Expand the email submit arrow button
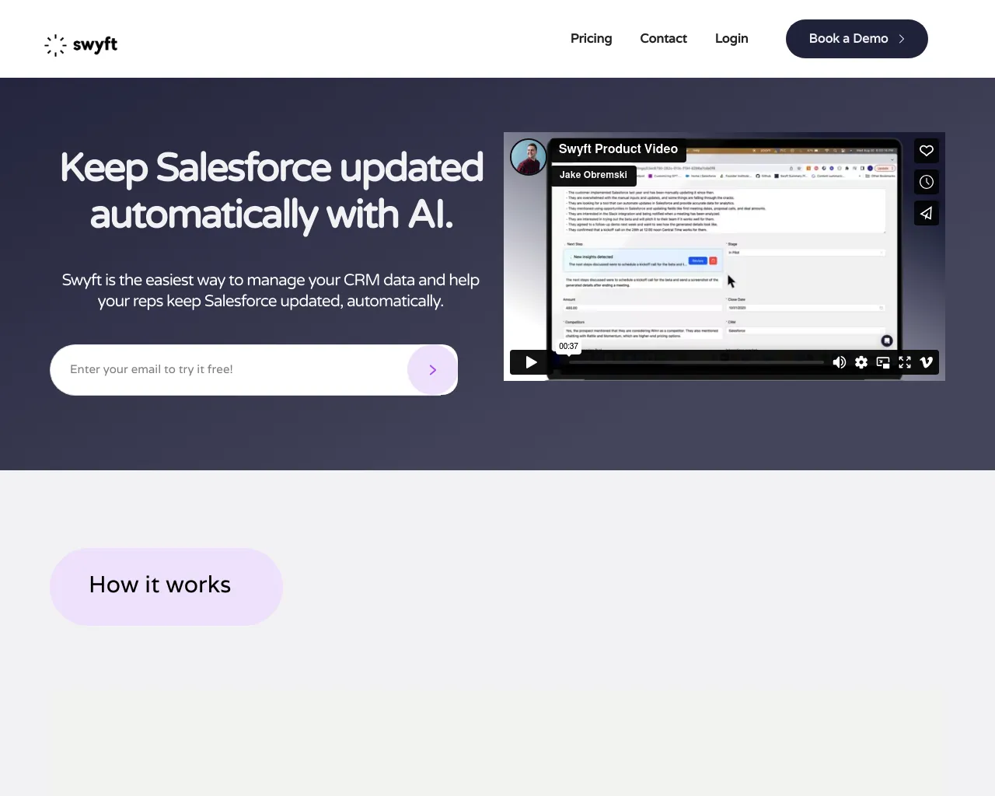The image size is (995, 796). click(432, 369)
